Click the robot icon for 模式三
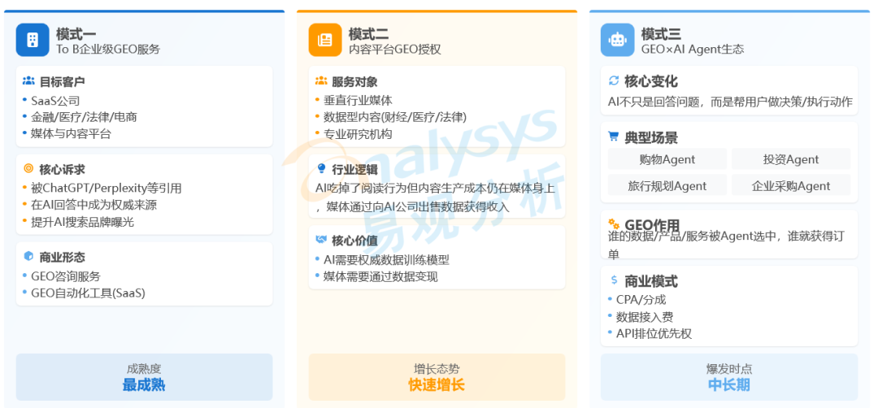The height and width of the screenshot is (408, 878). click(x=617, y=40)
